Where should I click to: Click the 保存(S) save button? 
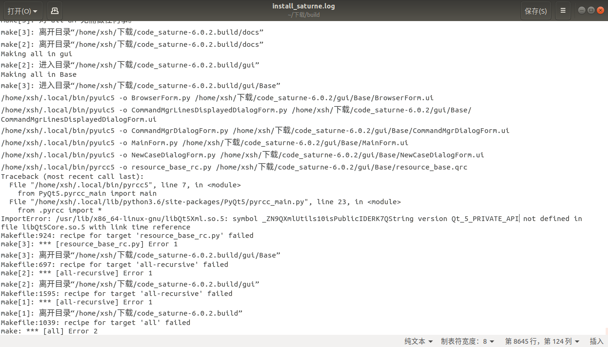[535, 11]
